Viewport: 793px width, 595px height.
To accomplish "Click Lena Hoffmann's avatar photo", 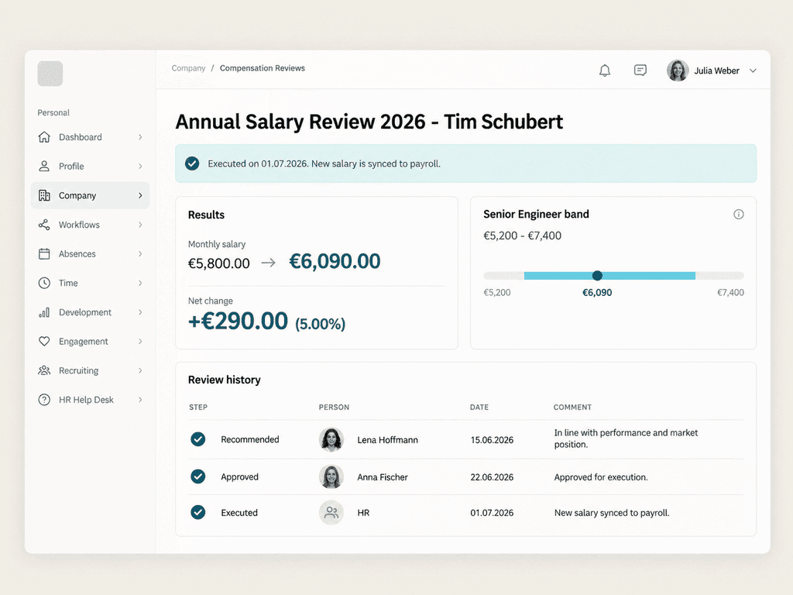I will pos(331,439).
